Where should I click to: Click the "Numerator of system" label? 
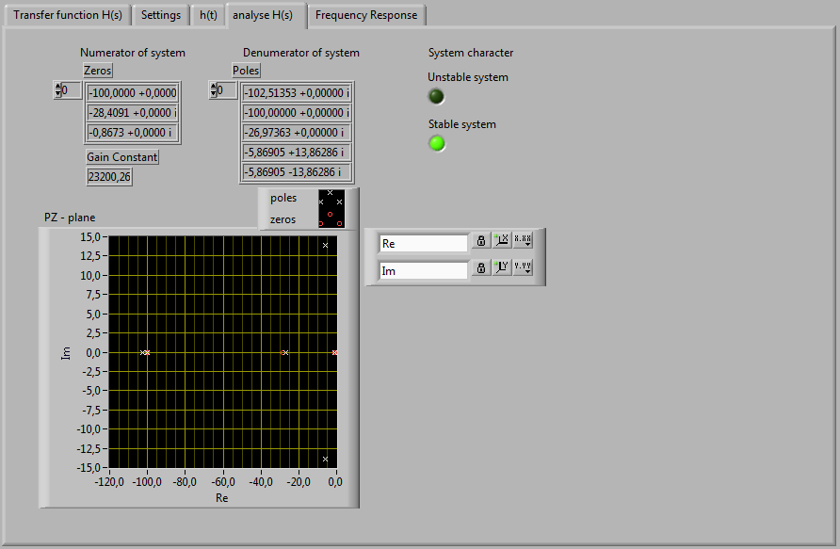[x=133, y=53]
